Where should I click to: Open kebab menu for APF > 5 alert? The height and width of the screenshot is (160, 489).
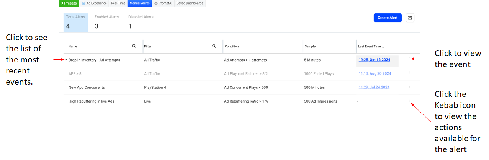409,73
